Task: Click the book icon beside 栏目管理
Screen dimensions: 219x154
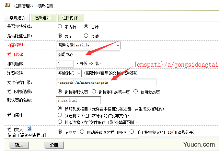Action: tap(7, 5)
